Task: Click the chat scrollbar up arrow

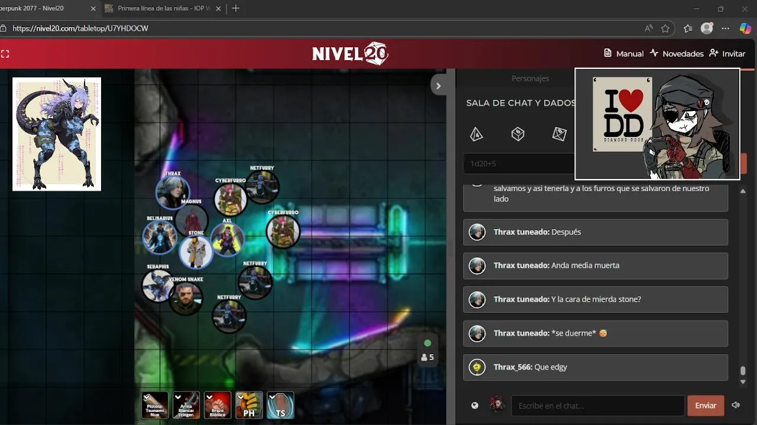Action: click(x=743, y=191)
